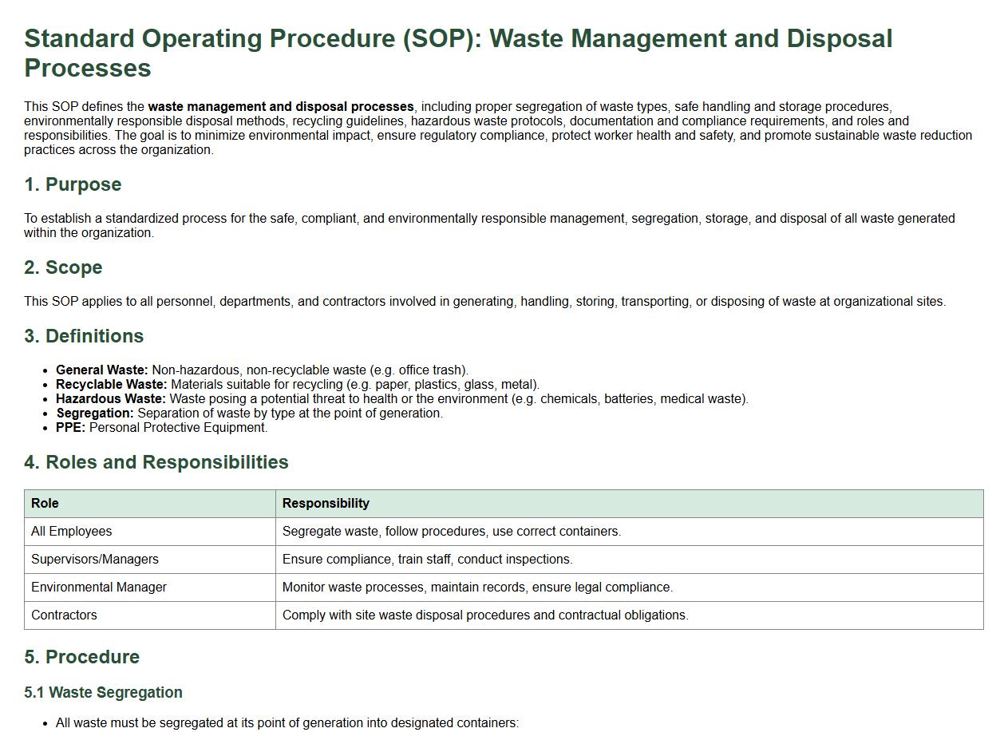Select the 'General Waste:' definition term

point(101,370)
